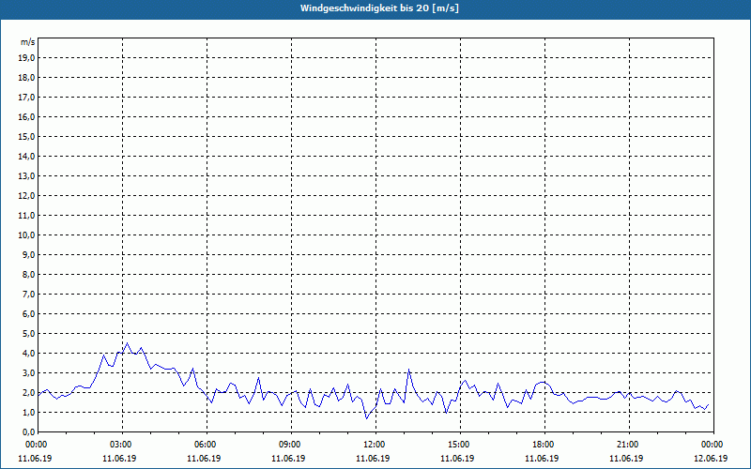The image size is (751, 469).
Task: Click the 6,0 y-axis label
Action: click(x=28, y=314)
